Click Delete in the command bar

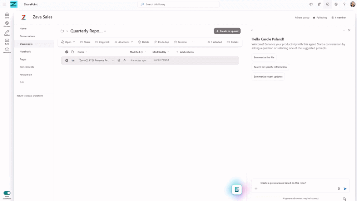(x=144, y=42)
